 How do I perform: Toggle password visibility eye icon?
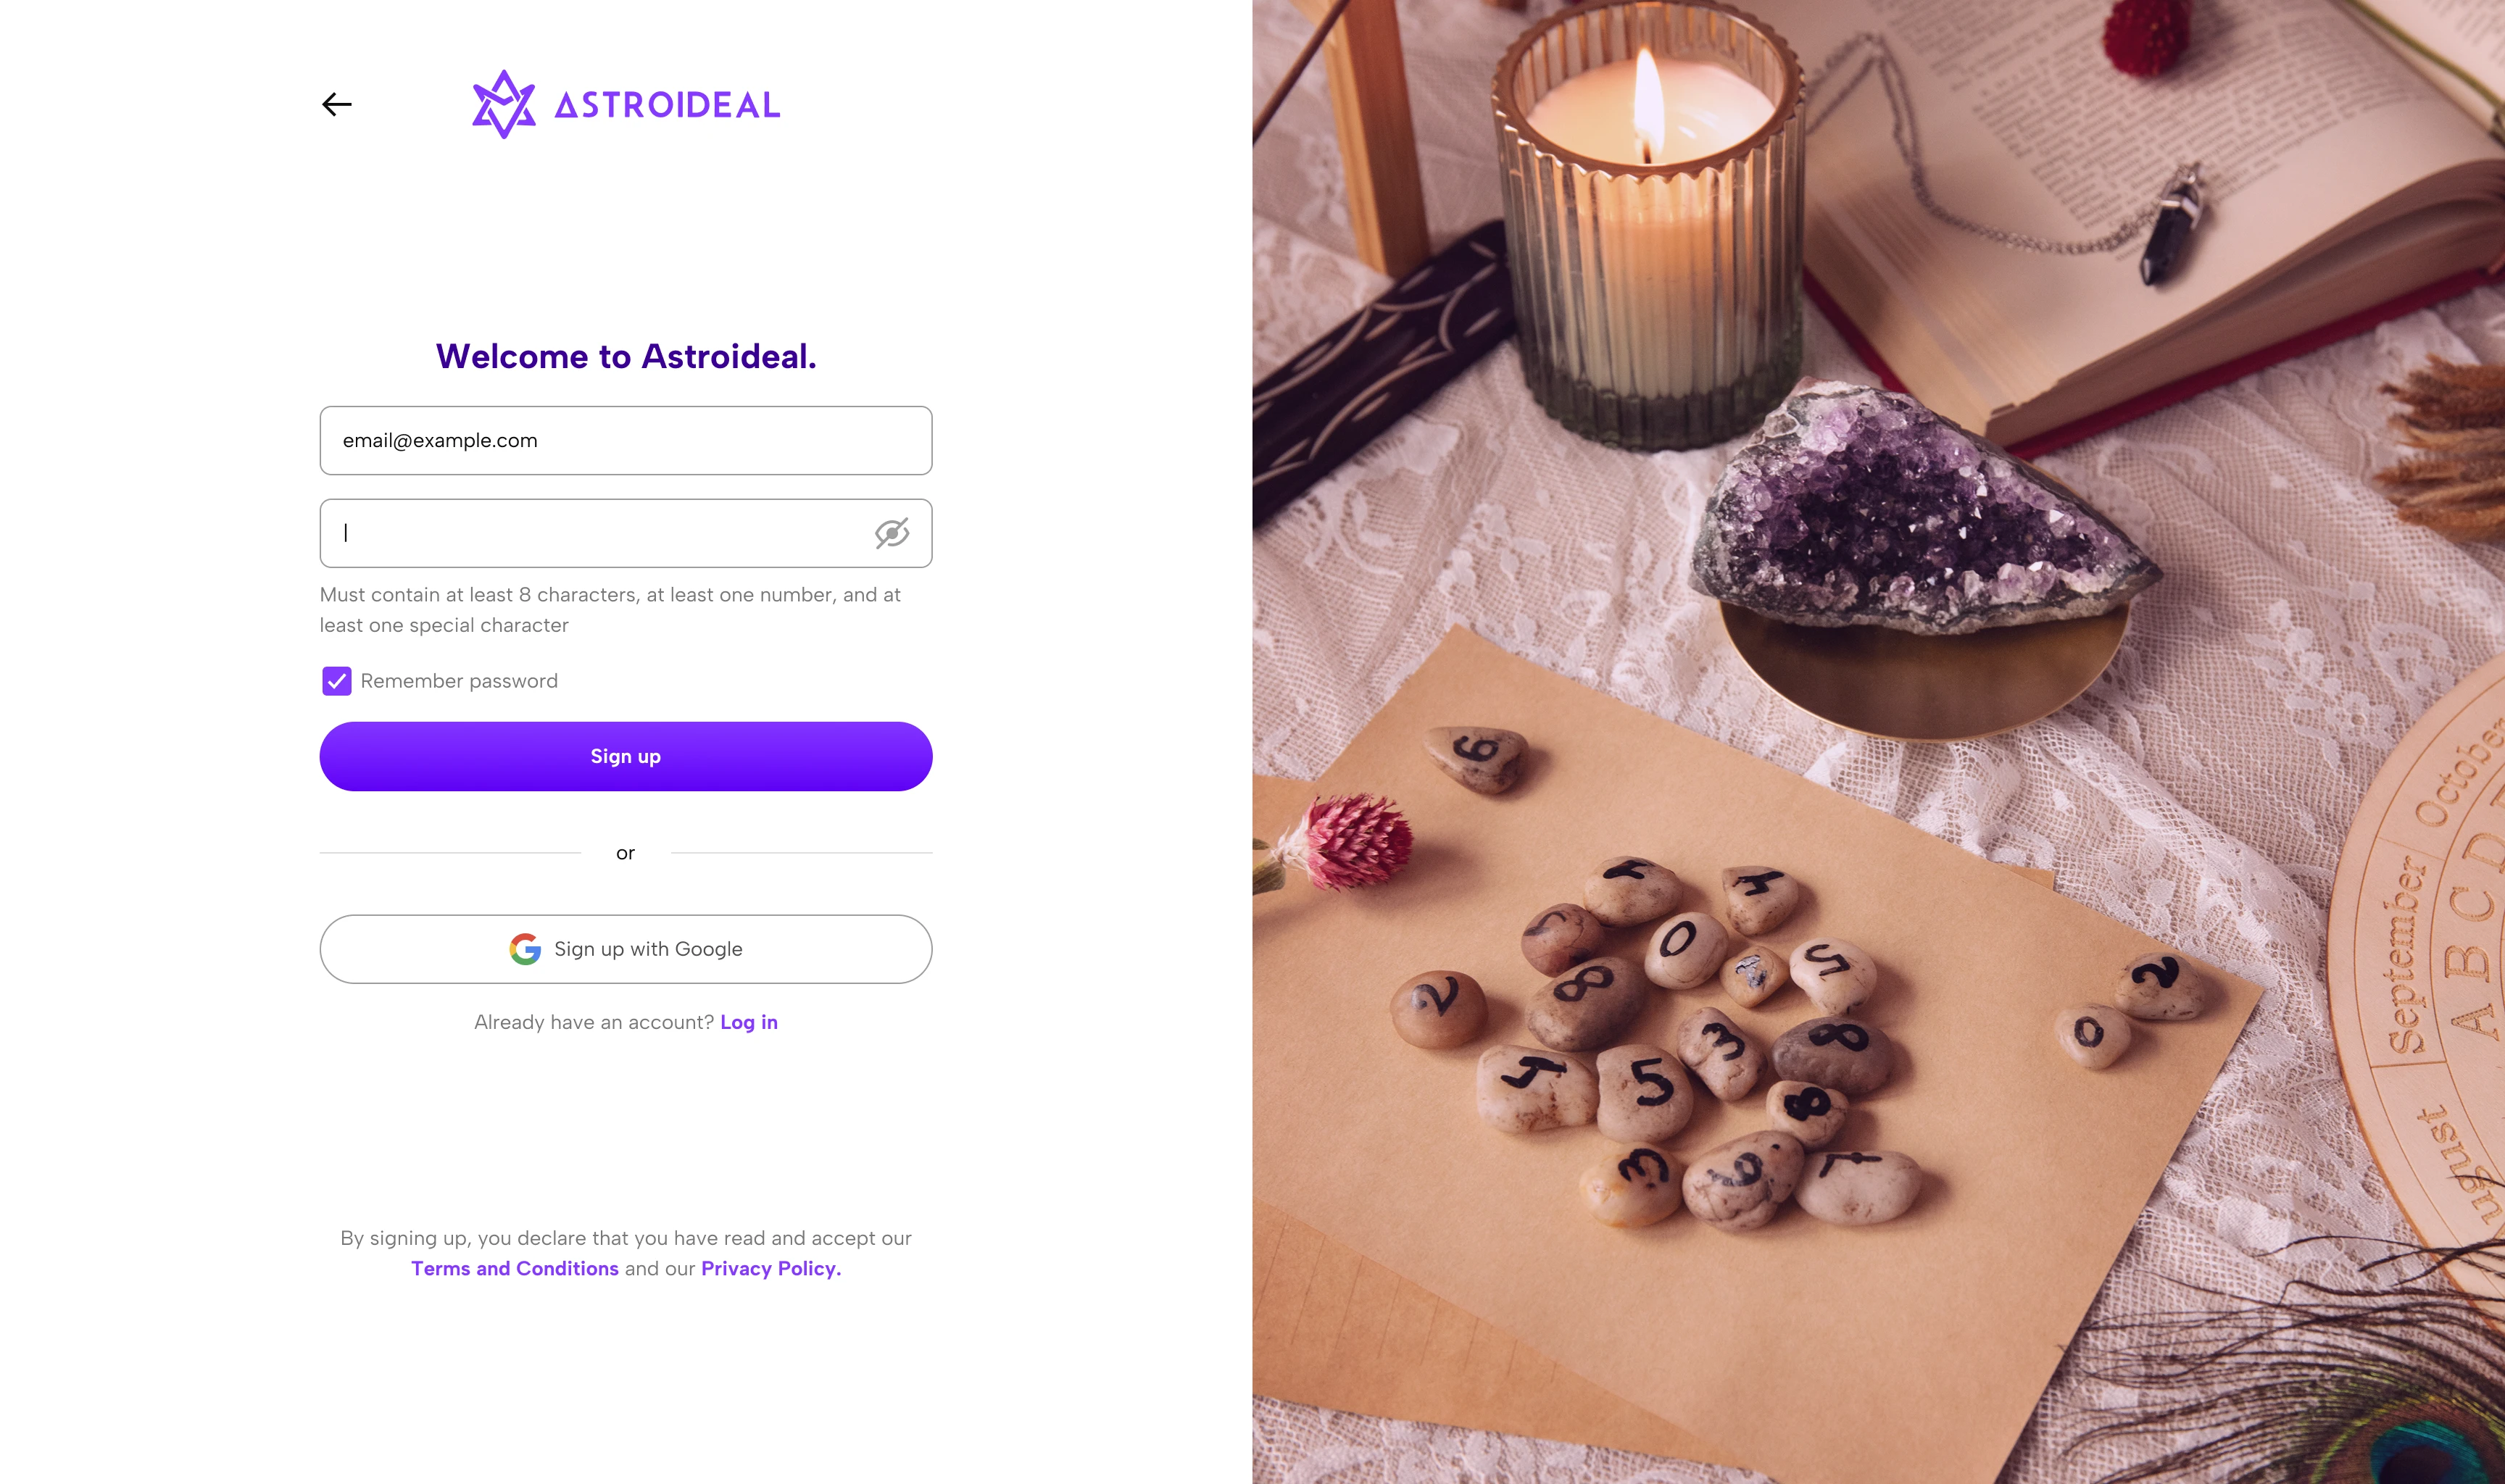click(892, 533)
